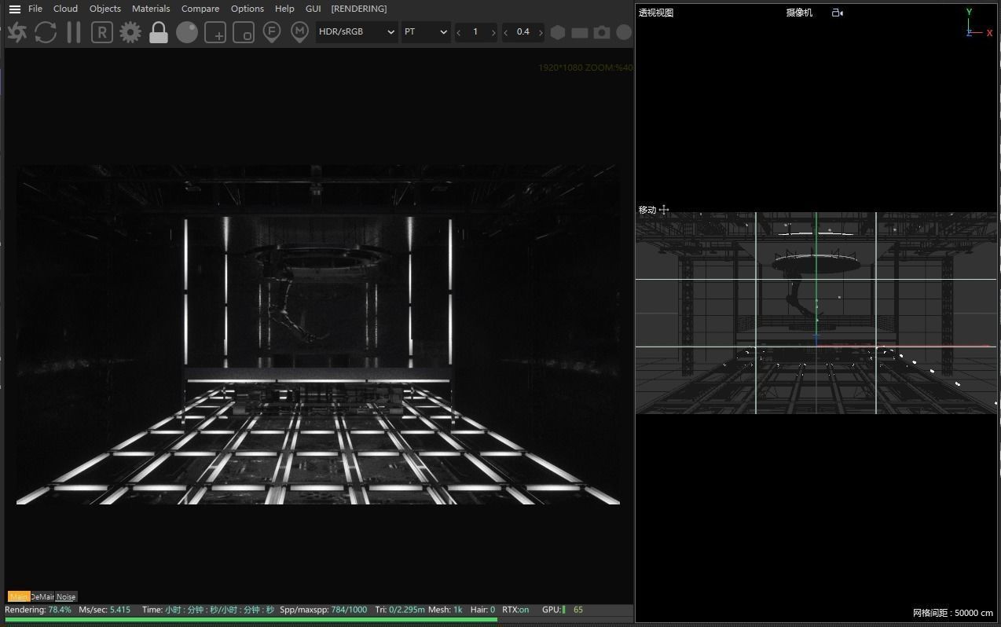
Task: Select the Noise pass tab
Action: click(66, 596)
